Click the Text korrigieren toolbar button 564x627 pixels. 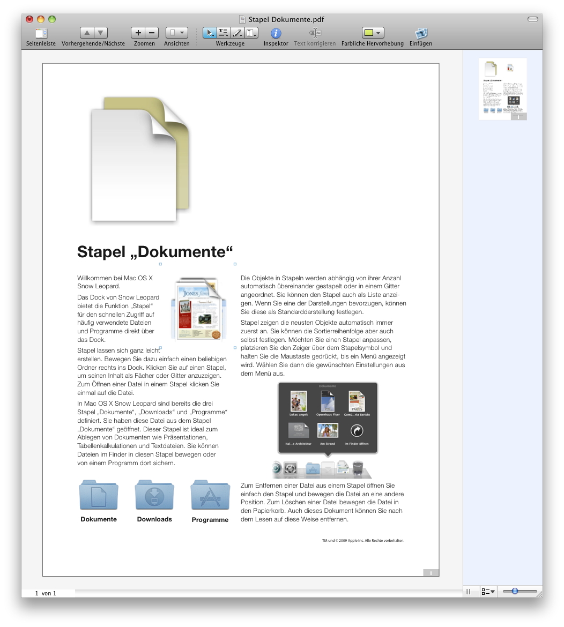(315, 33)
